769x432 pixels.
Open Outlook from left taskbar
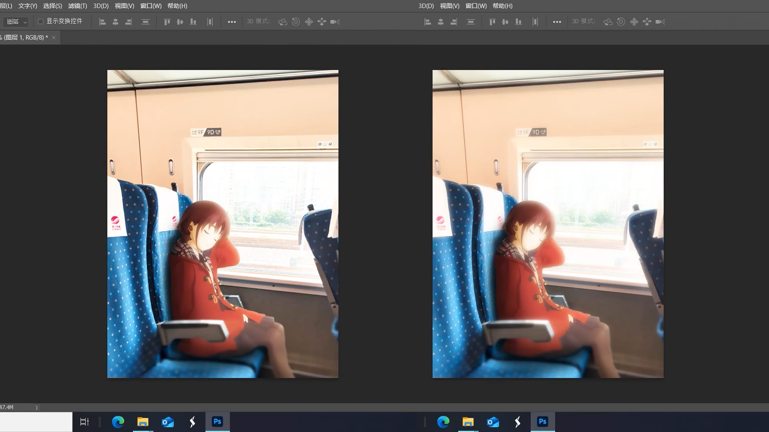coord(168,422)
